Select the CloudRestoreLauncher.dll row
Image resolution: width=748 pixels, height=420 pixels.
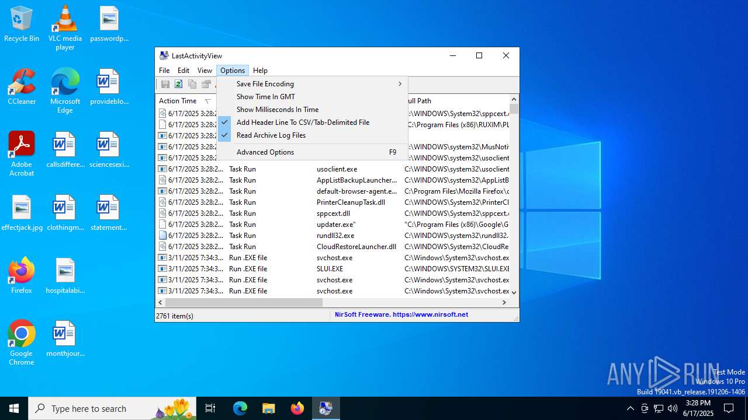pos(333,247)
